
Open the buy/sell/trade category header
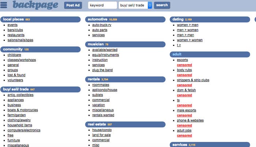41,89
